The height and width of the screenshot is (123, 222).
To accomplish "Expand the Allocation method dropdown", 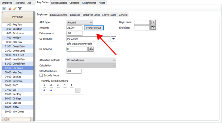I will 91,60.
